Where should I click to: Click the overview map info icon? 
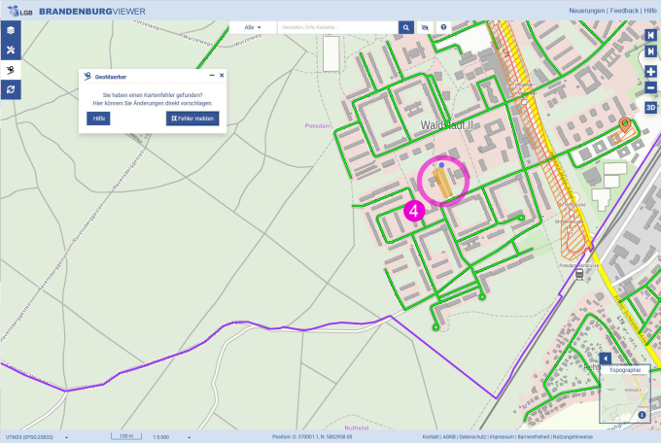click(642, 415)
